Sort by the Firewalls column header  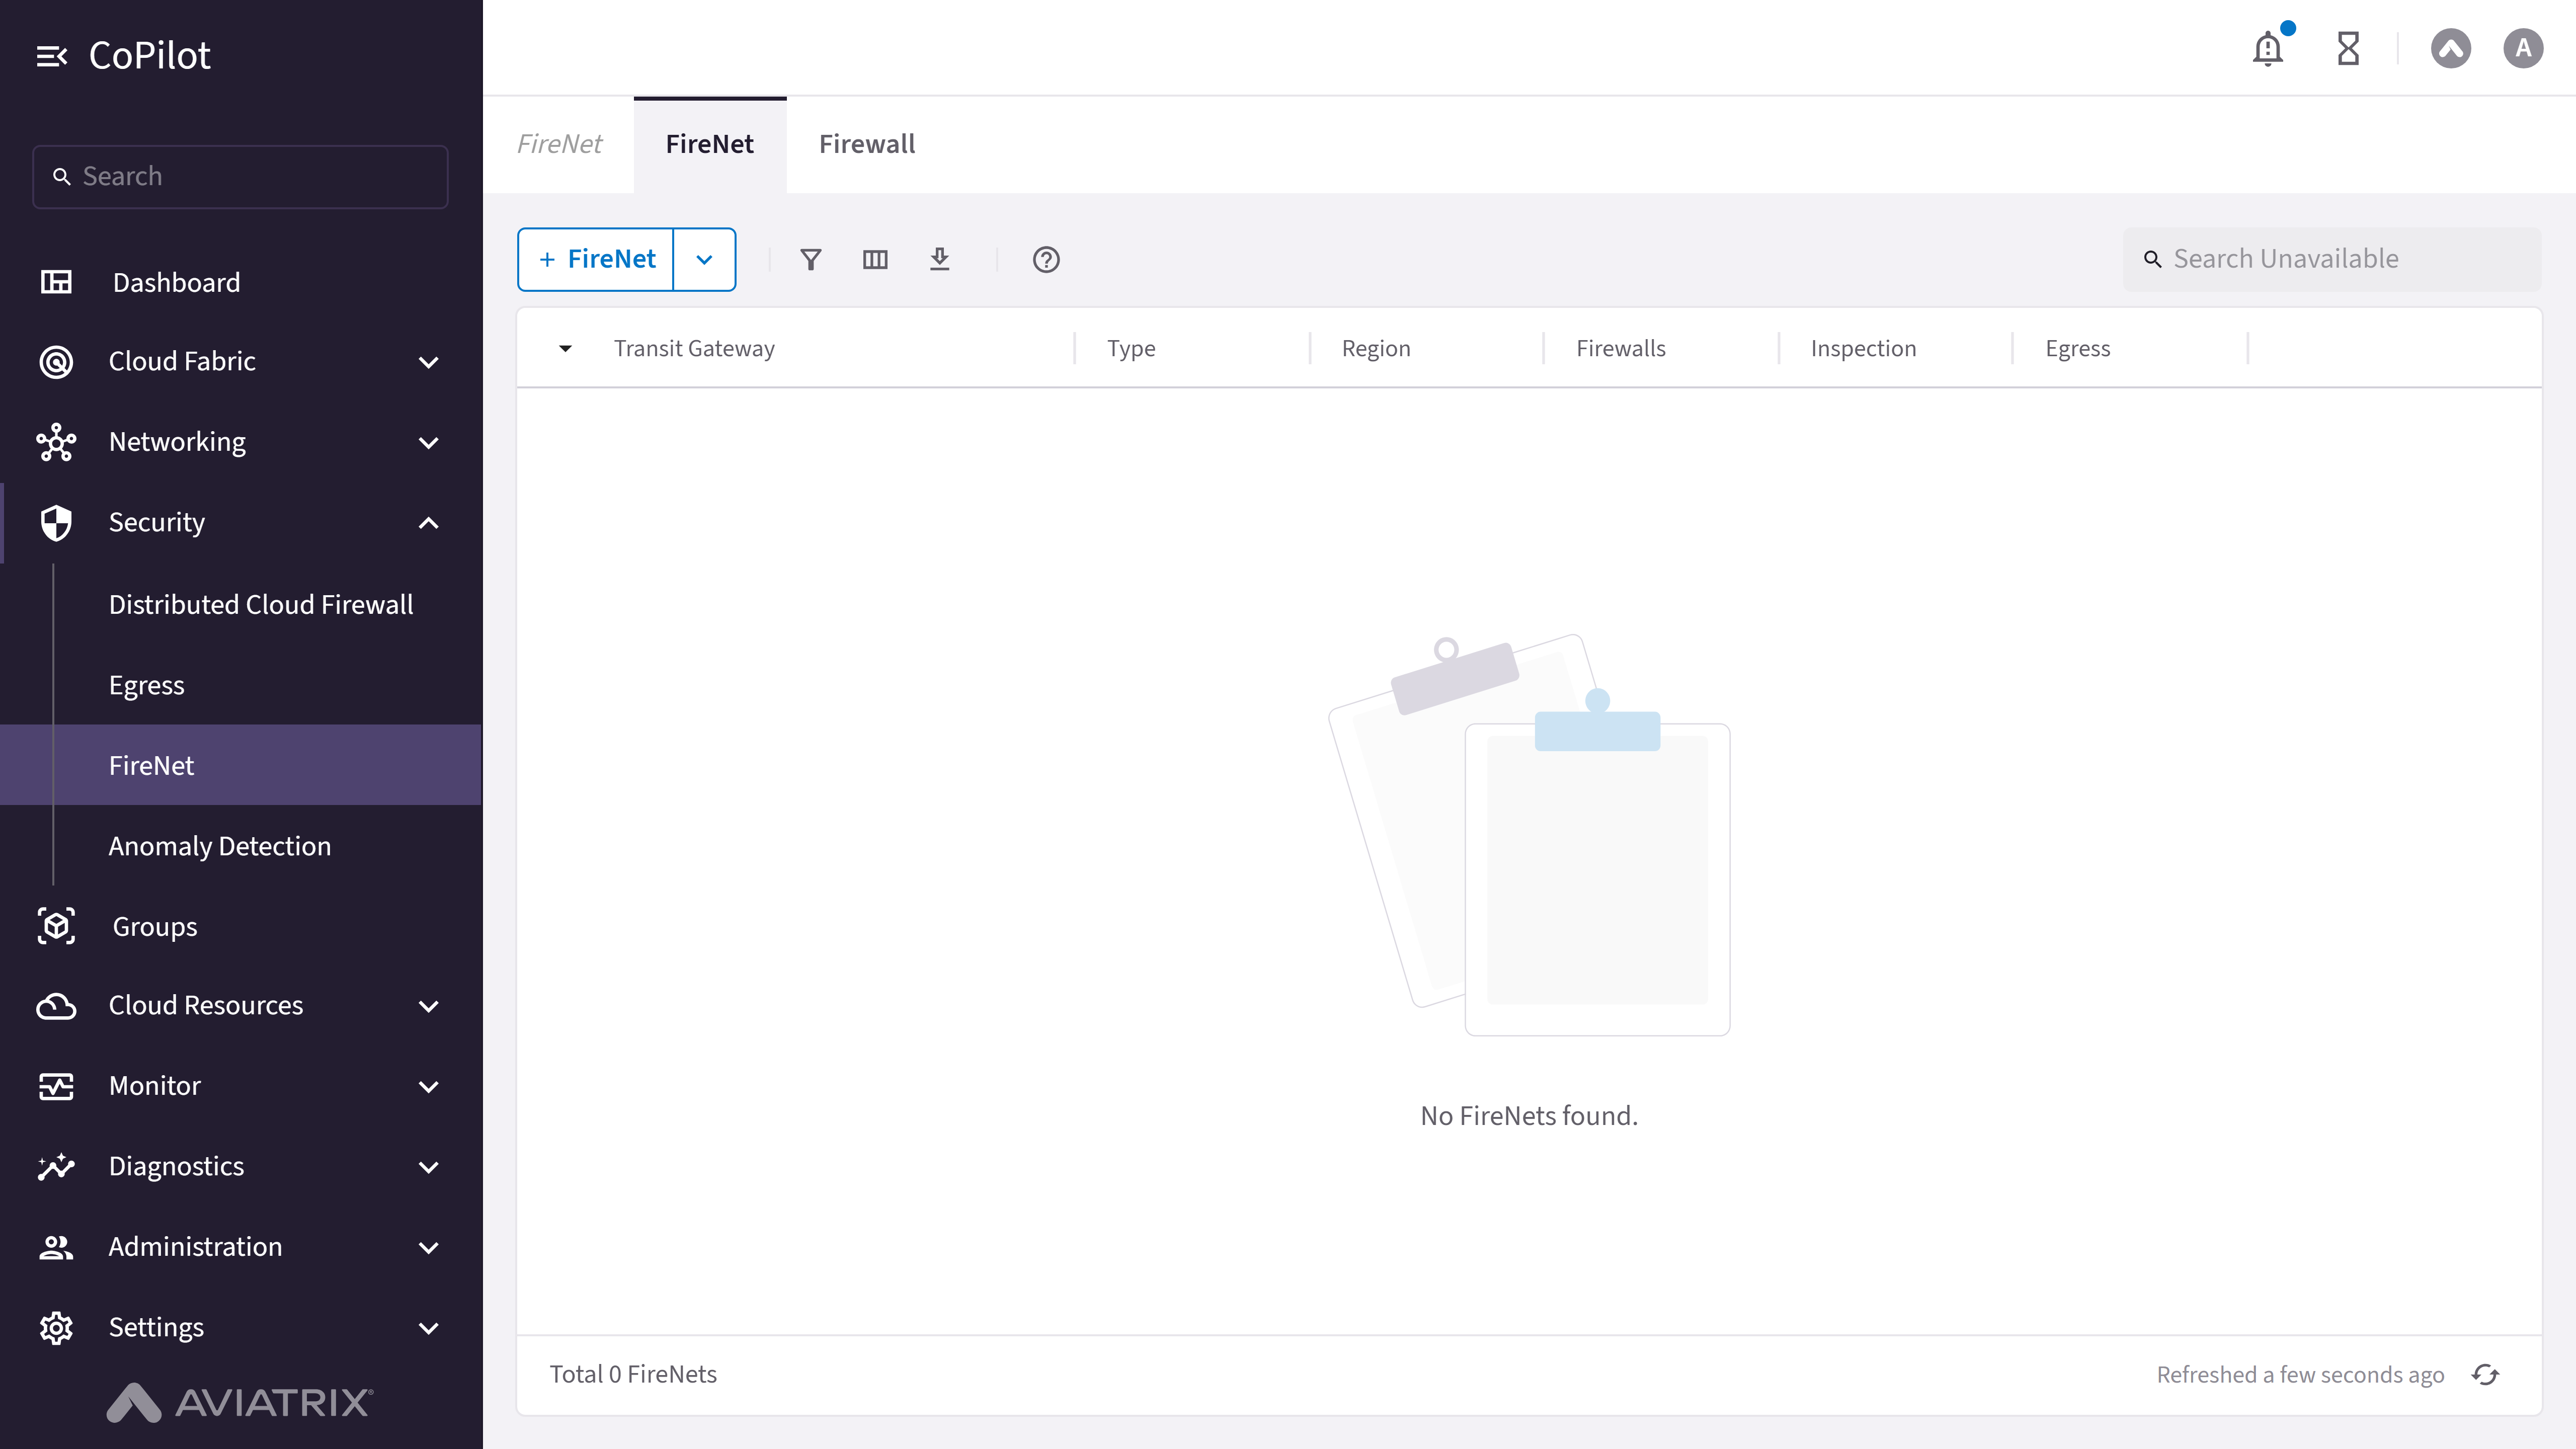point(1621,349)
